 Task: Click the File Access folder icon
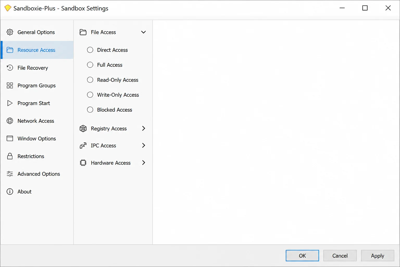83,32
